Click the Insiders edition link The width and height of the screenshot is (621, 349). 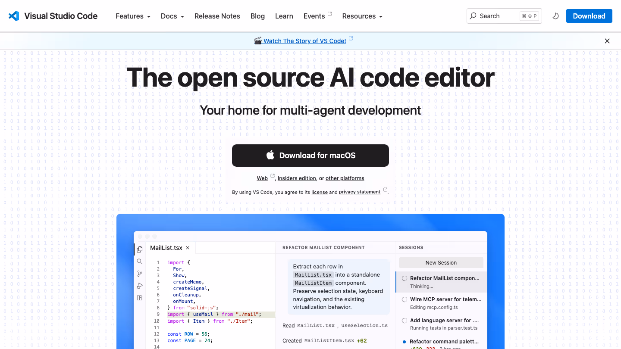click(x=297, y=178)
